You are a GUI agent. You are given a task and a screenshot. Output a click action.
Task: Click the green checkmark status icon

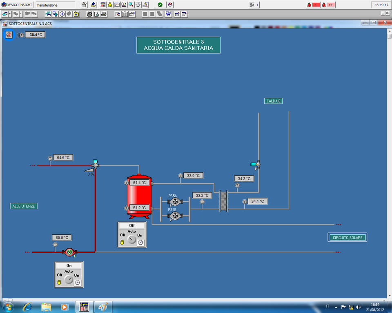160,5
